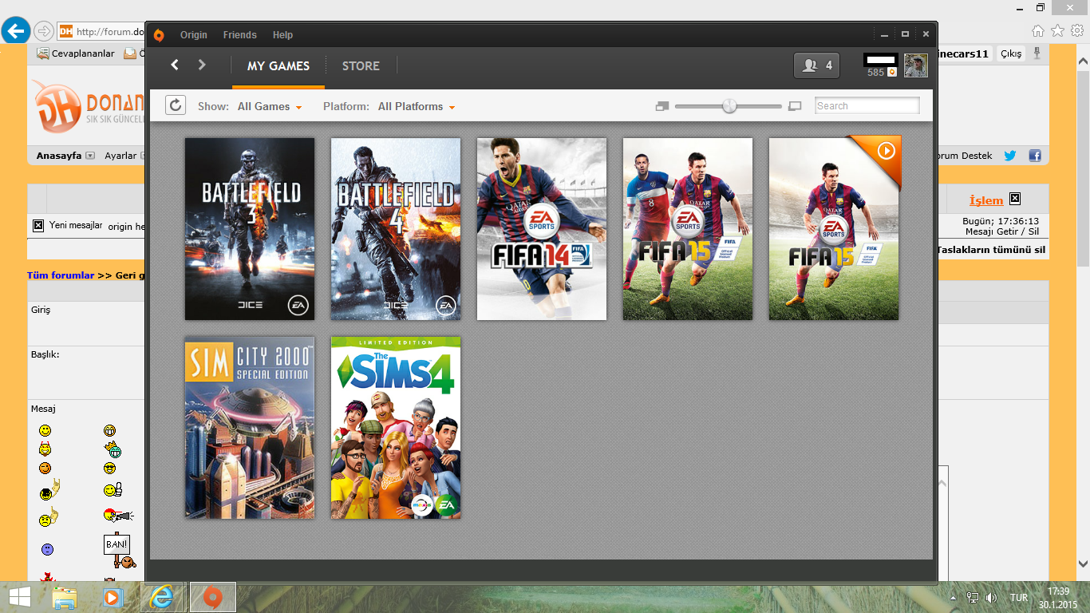This screenshot has height=613, width=1090.
Task: Open Internet Explorer from the taskbar
Action: point(163,596)
